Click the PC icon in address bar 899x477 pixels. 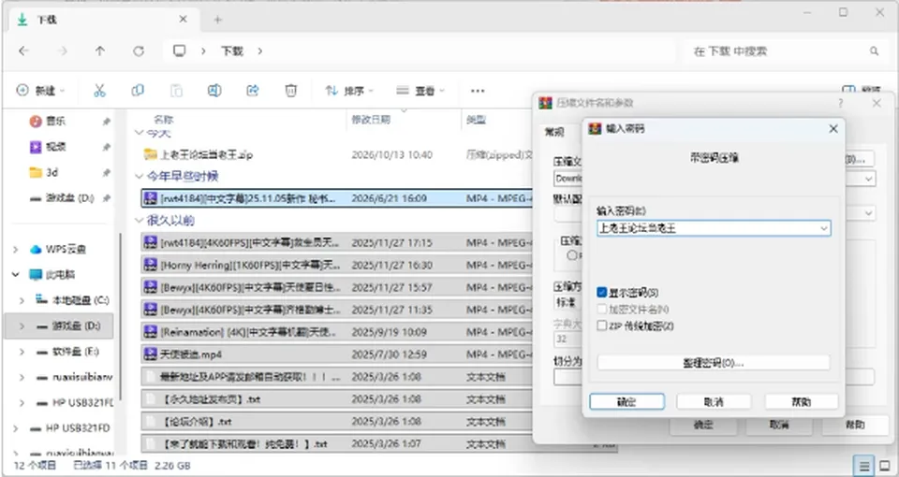[180, 51]
